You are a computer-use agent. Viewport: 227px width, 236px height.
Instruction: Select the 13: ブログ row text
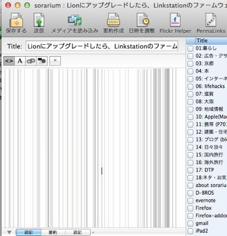[x=211, y=139]
